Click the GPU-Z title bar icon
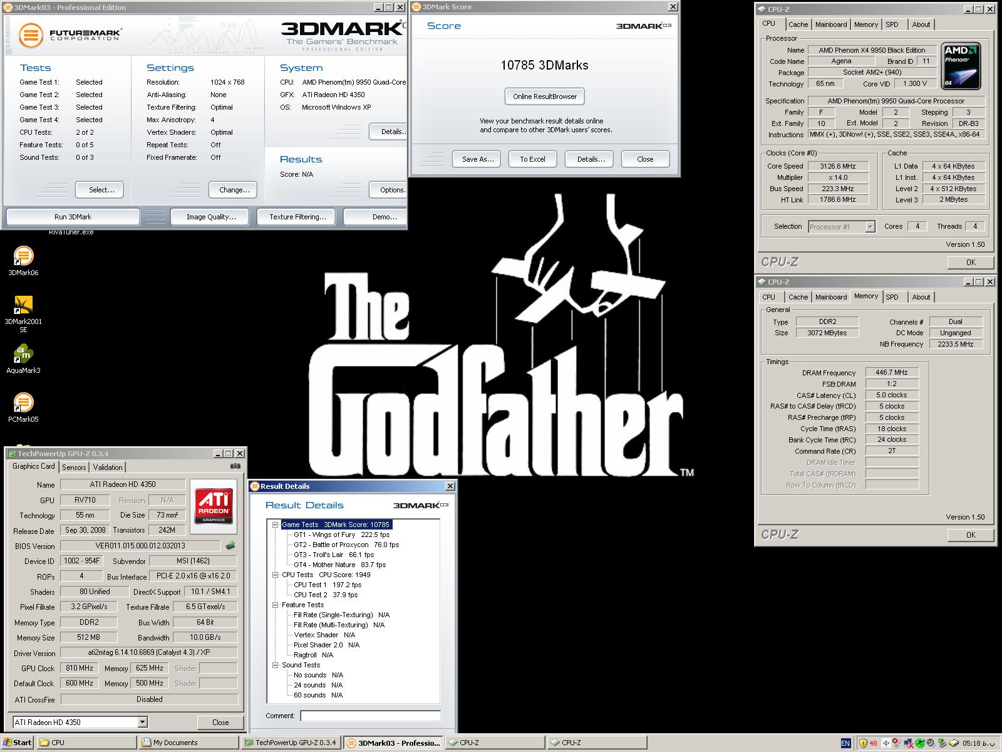The height and width of the screenshot is (752, 1002). (11, 453)
